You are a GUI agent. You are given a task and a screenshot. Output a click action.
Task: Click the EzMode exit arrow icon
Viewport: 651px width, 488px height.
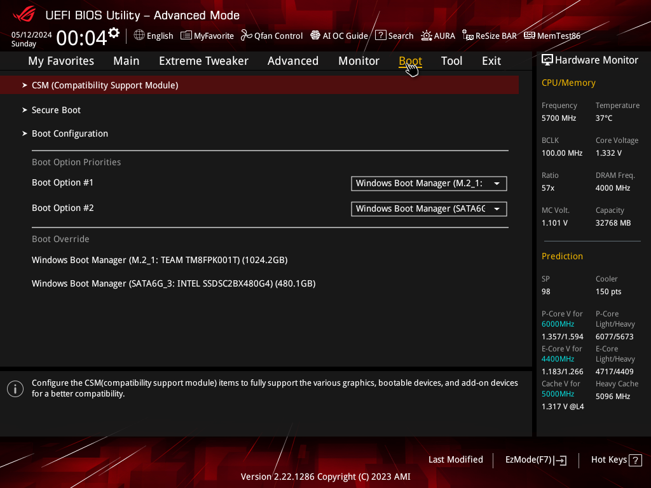pos(560,460)
